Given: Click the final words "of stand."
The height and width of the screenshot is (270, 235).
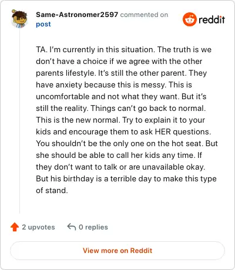Looking at the screenshot, I should pos(52,190).
